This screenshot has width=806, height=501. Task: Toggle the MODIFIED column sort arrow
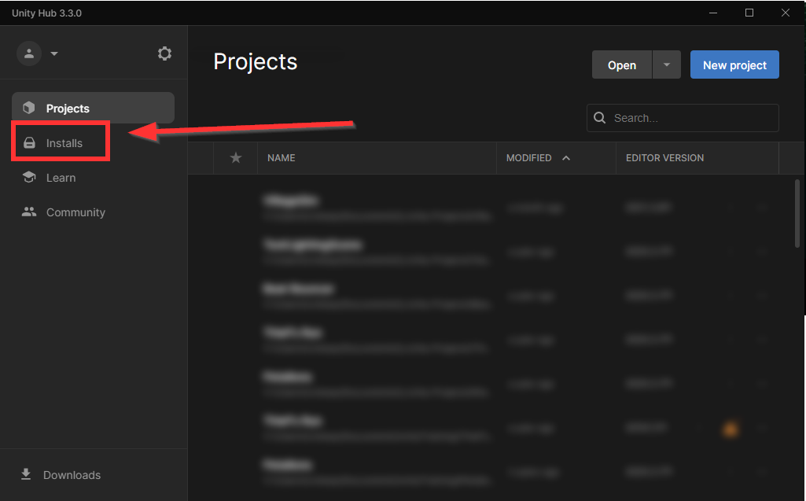pos(566,158)
